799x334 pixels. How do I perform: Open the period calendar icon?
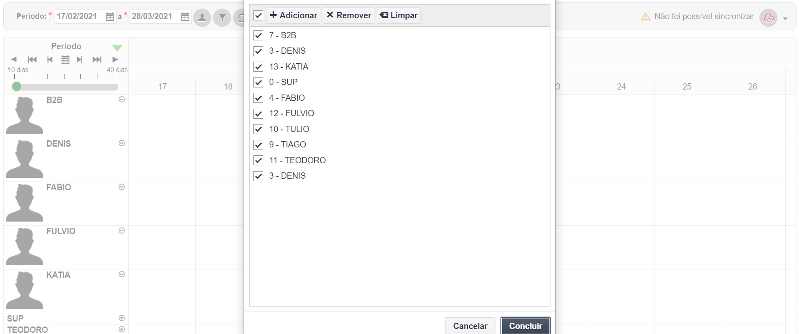tap(65, 60)
